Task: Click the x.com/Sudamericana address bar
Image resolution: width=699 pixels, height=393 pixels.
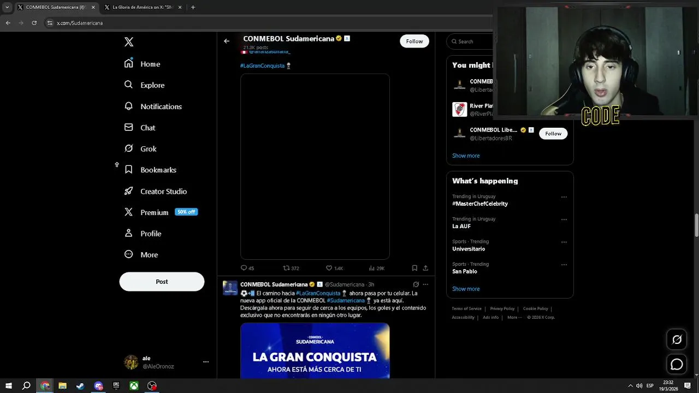Action: pos(268,23)
